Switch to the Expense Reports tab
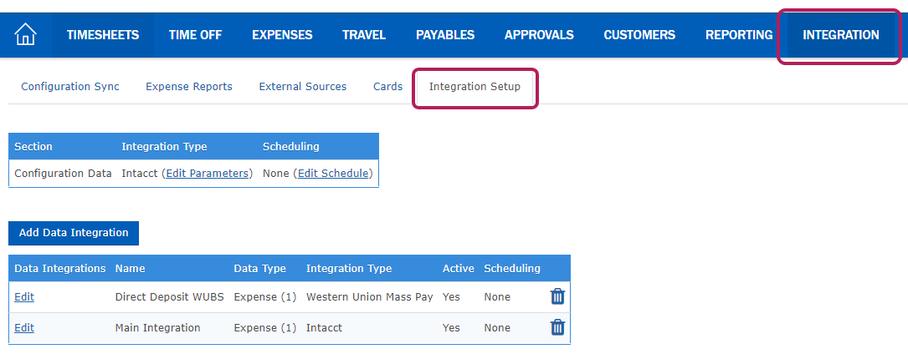Screen dimensions: 908x364 tap(189, 87)
